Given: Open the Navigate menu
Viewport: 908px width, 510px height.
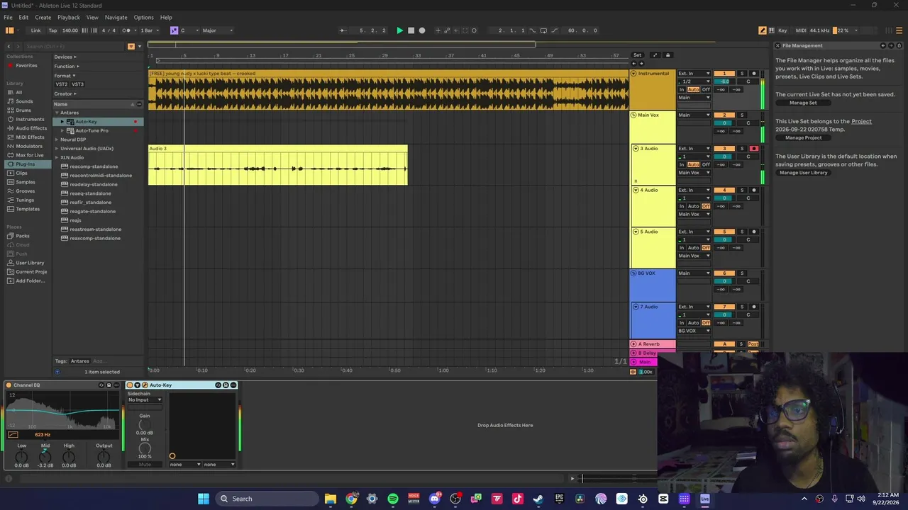Looking at the screenshot, I should tap(116, 17).
